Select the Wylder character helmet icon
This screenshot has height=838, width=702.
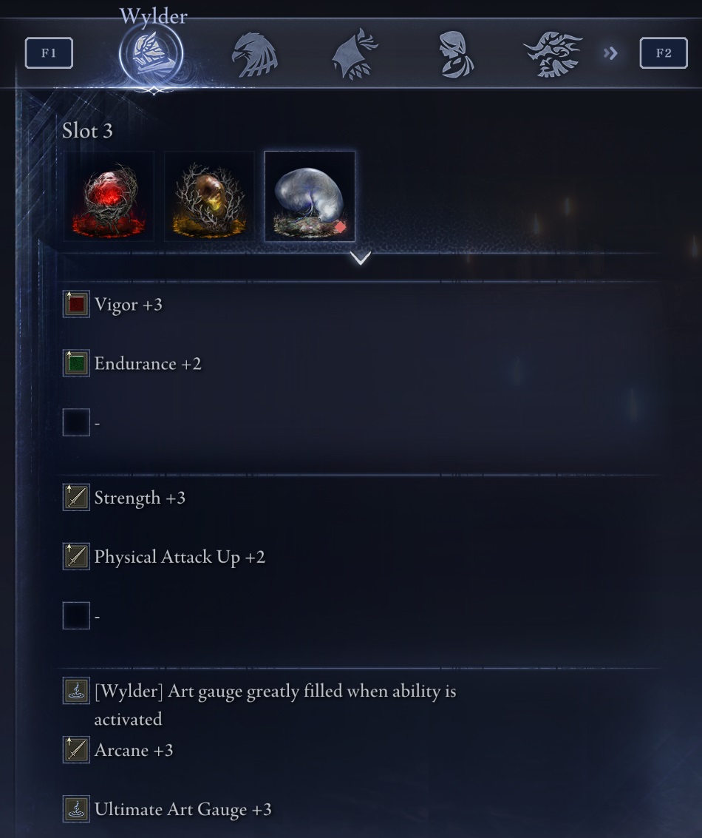tap(151, 55)
